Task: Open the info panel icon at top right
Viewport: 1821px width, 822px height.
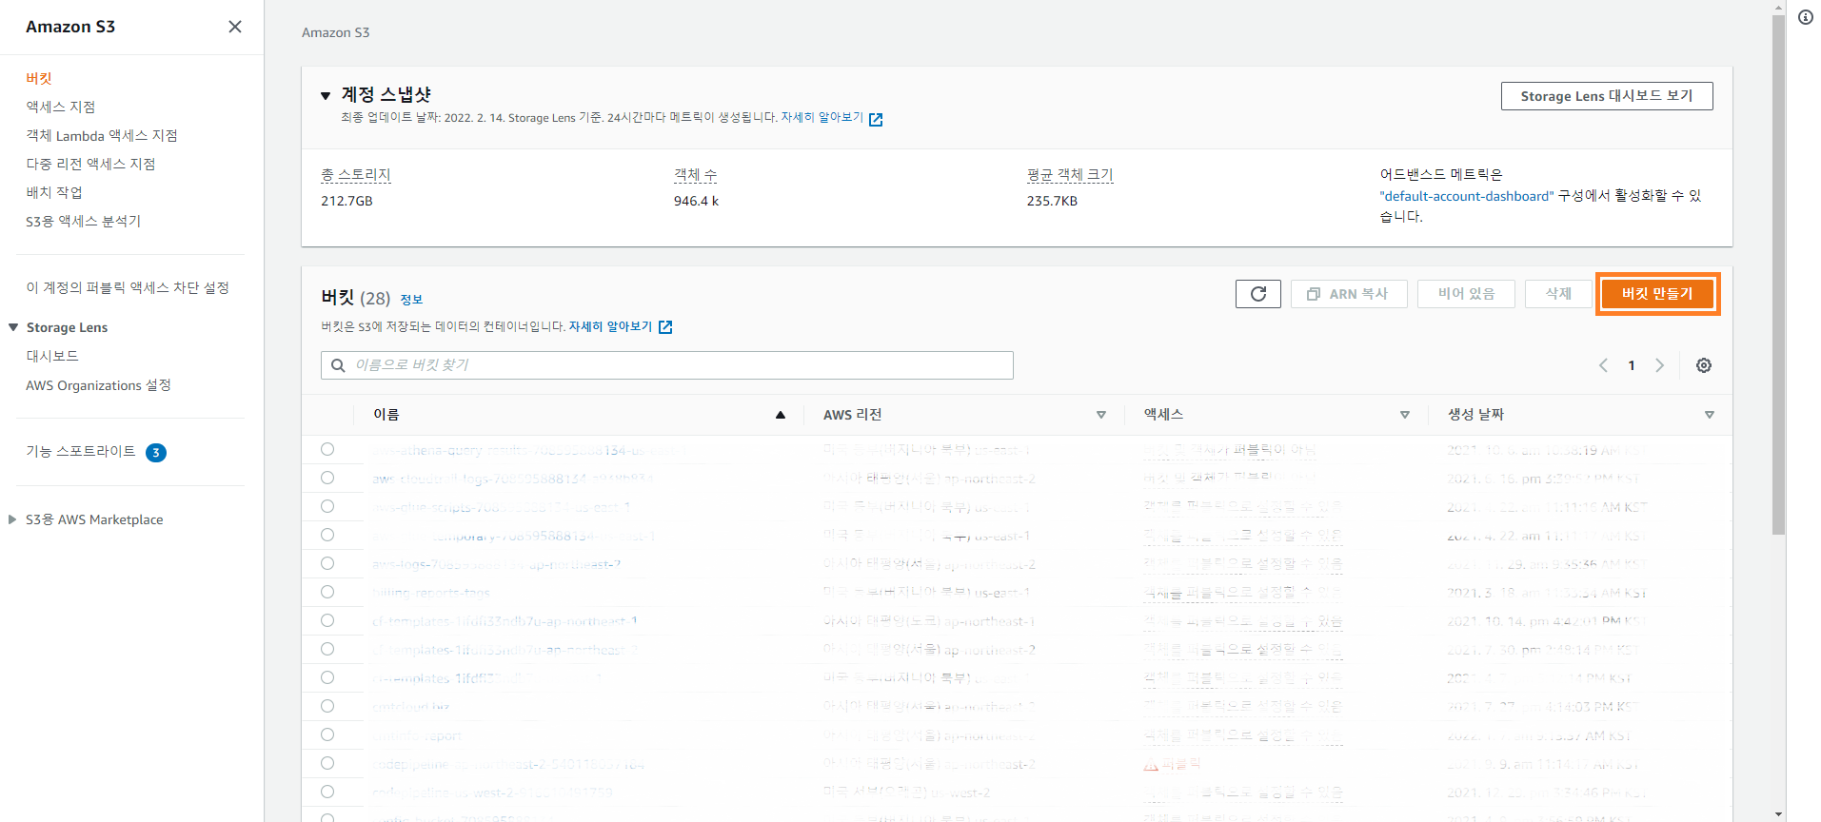Action: point(1806,17)
